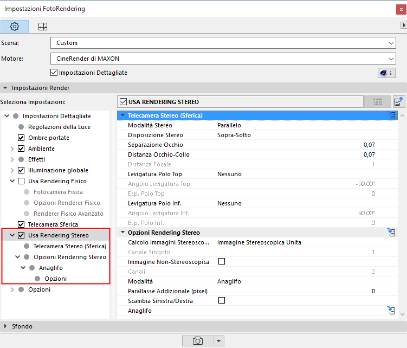Click Levigatura Polo Inf. value Nessuno

click(229, 203)
